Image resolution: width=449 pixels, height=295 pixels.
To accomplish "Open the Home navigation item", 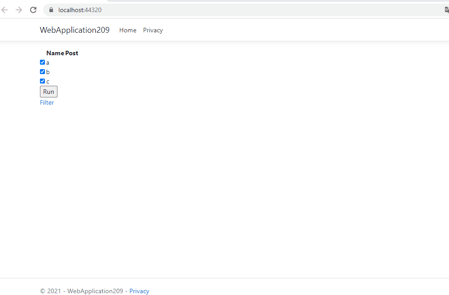I will (128, 30).
